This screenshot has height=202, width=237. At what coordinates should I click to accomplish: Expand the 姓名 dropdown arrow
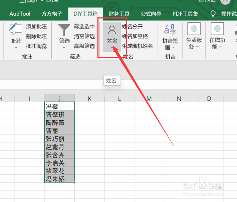click(112, 48)
